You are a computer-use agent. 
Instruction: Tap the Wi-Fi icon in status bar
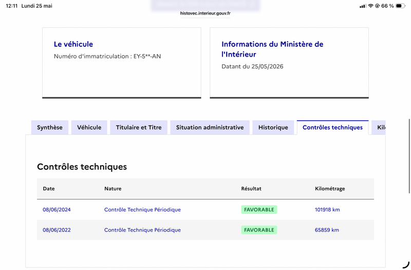pos(370,6)
